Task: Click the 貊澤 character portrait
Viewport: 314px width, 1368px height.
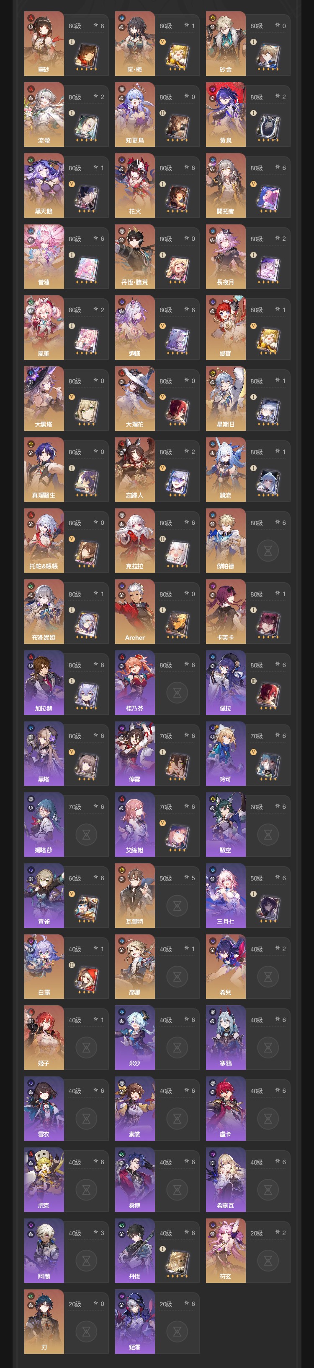Action: (135, 1321)
